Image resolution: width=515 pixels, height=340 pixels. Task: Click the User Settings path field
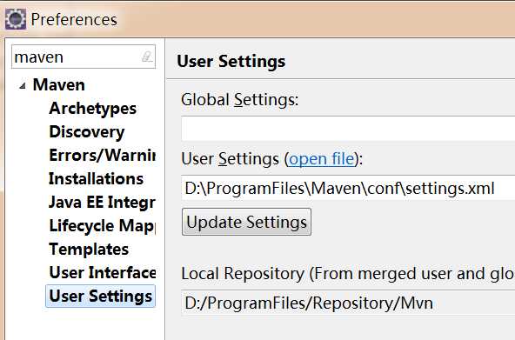pyautogui.click(x=348, y=188)
